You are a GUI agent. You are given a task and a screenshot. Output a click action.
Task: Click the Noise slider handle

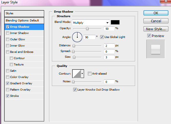[73, 82]
